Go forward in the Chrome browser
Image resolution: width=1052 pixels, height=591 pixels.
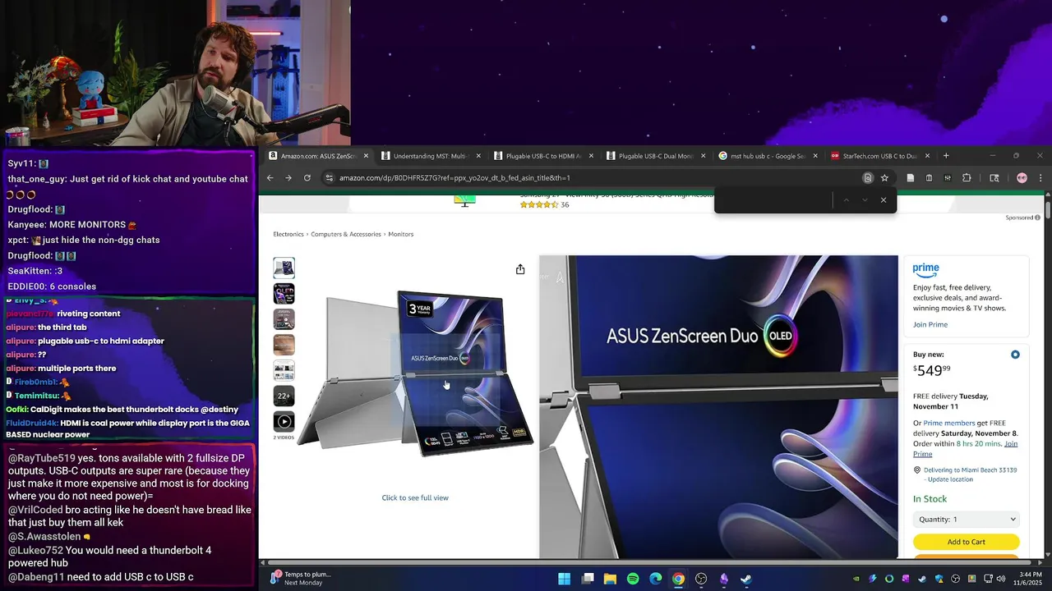point(288,177)
